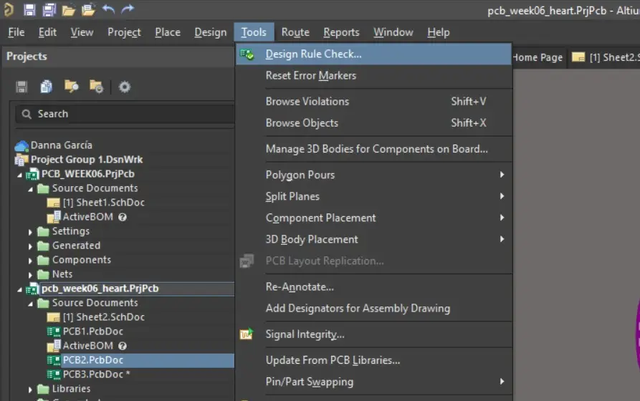Expand the Nets folder
This screenshot has height=401, width=640.
click(x=31, y=274)
